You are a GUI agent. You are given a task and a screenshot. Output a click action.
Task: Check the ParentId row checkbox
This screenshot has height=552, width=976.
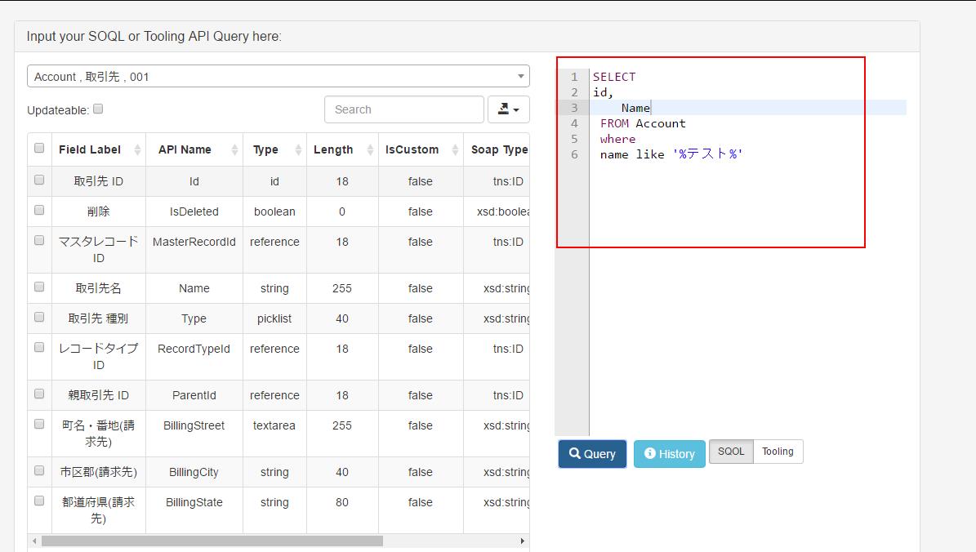(39, 394)
